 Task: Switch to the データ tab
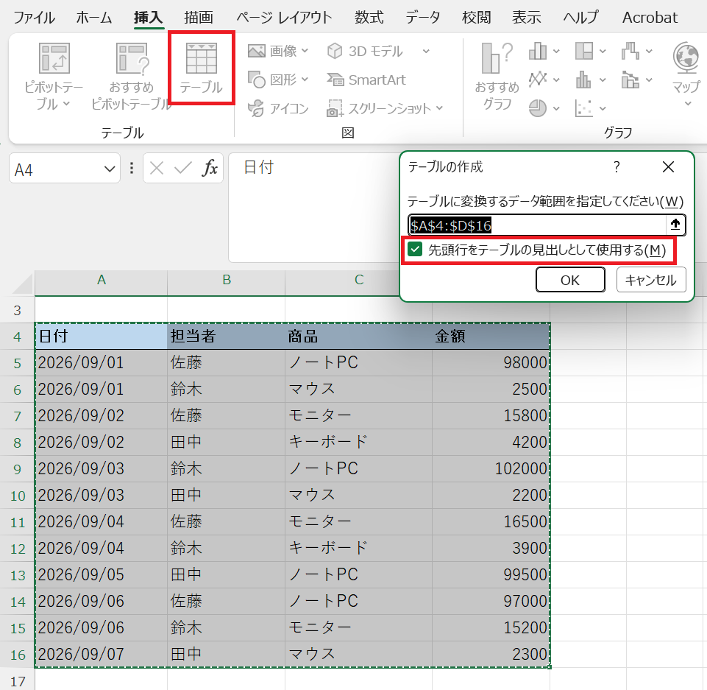coord(422,18)
